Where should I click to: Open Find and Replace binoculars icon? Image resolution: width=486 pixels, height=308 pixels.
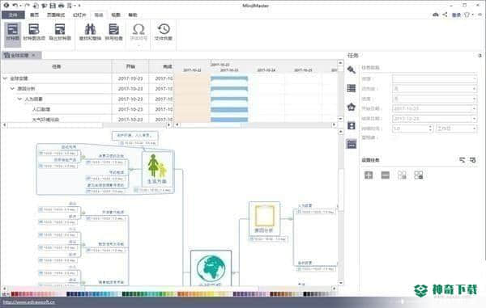90,32
